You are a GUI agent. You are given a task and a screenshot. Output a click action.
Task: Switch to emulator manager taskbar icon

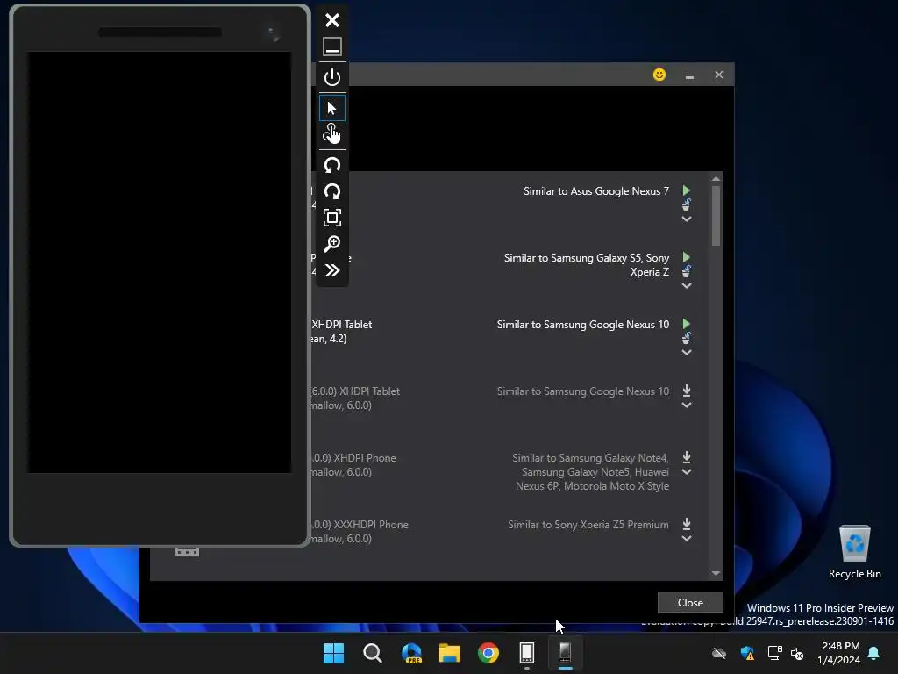pos(527,653)
